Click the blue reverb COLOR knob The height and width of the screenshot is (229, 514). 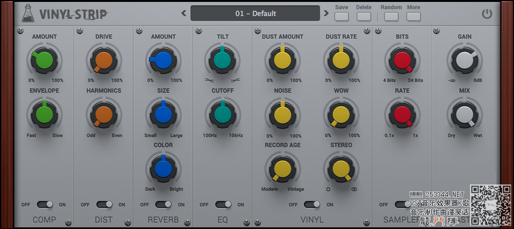pyautogui.click(x=164, y=168)
